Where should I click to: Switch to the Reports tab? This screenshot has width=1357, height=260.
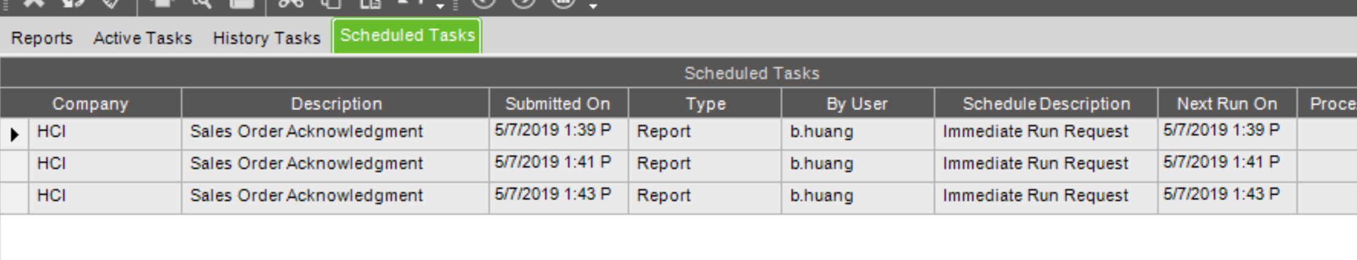pyautogui.click(x=42, y=38)
